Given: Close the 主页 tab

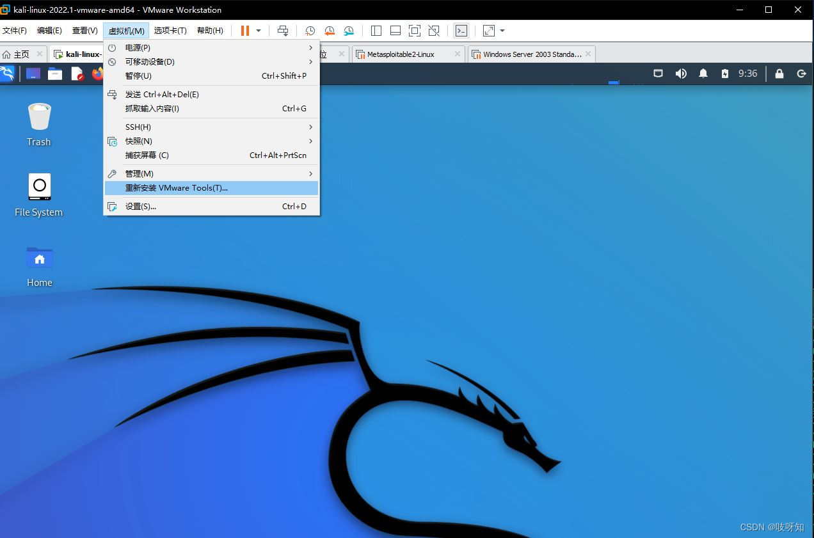Looking at the screenshot, I should (40, 54).
